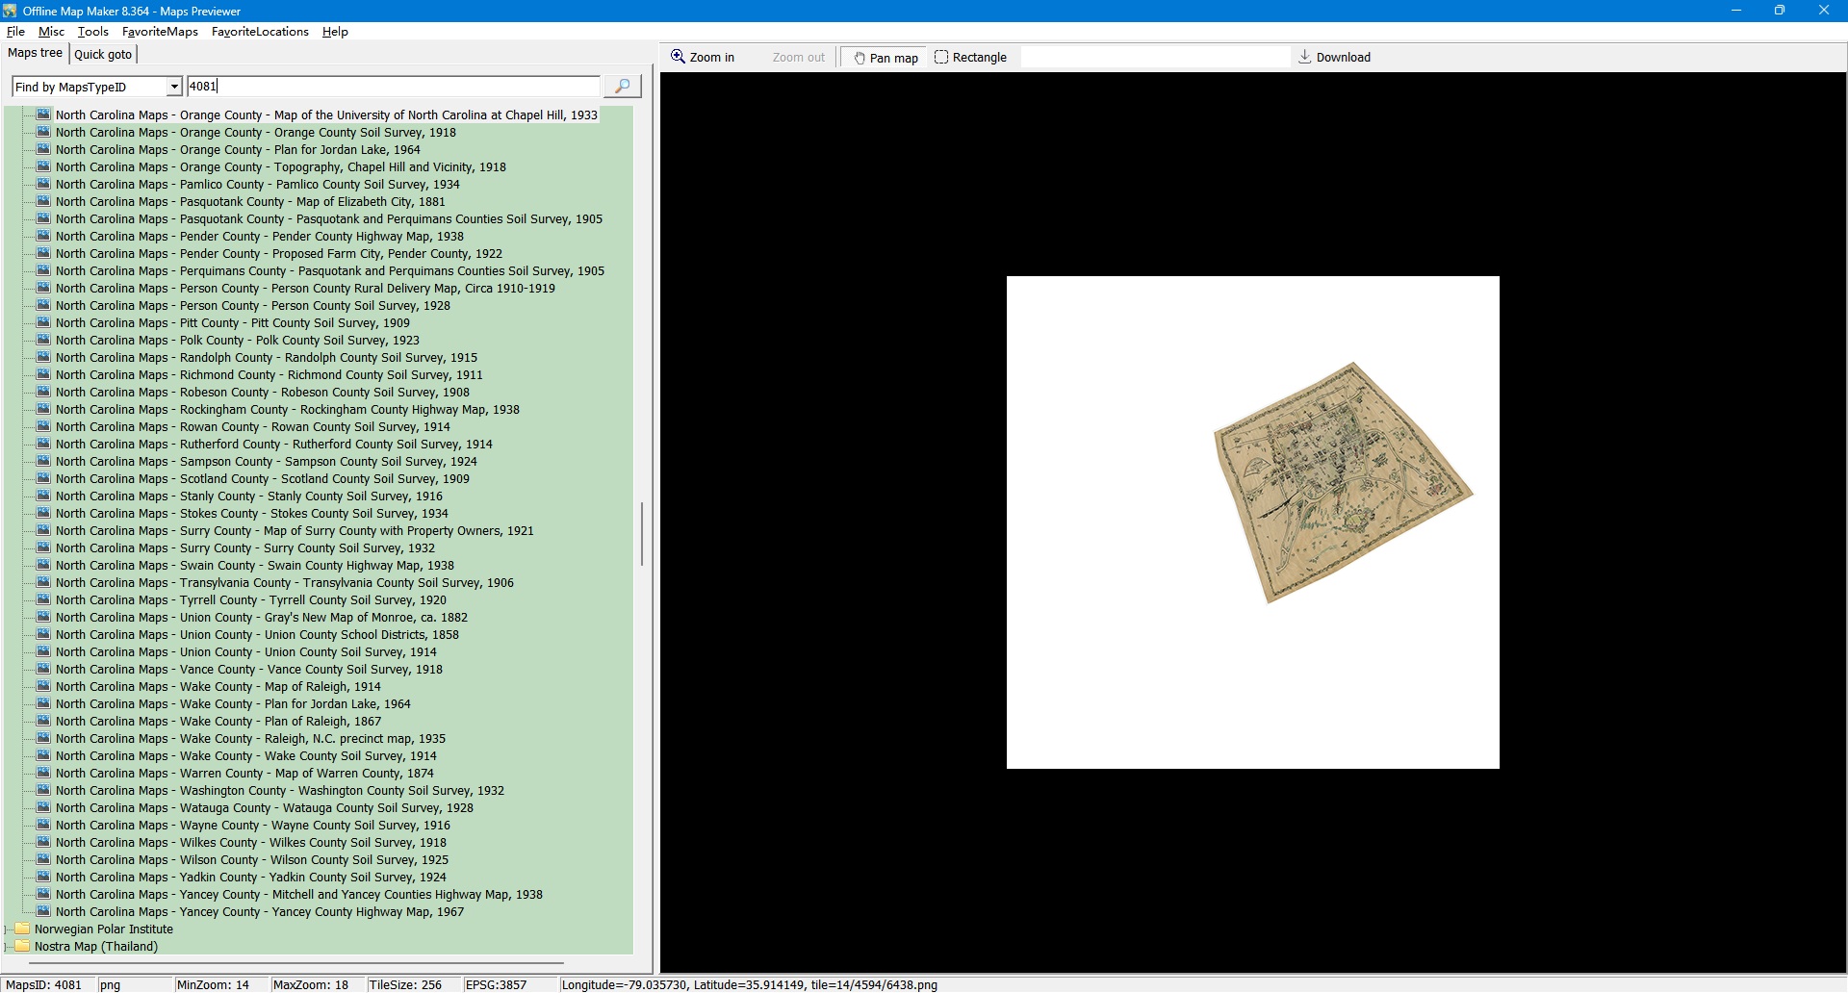Click the Download toolbar button

(1334, 58)
